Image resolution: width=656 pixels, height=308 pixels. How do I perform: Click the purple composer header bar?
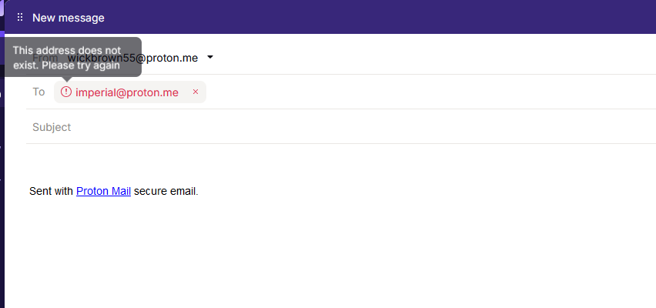point(377,17)
